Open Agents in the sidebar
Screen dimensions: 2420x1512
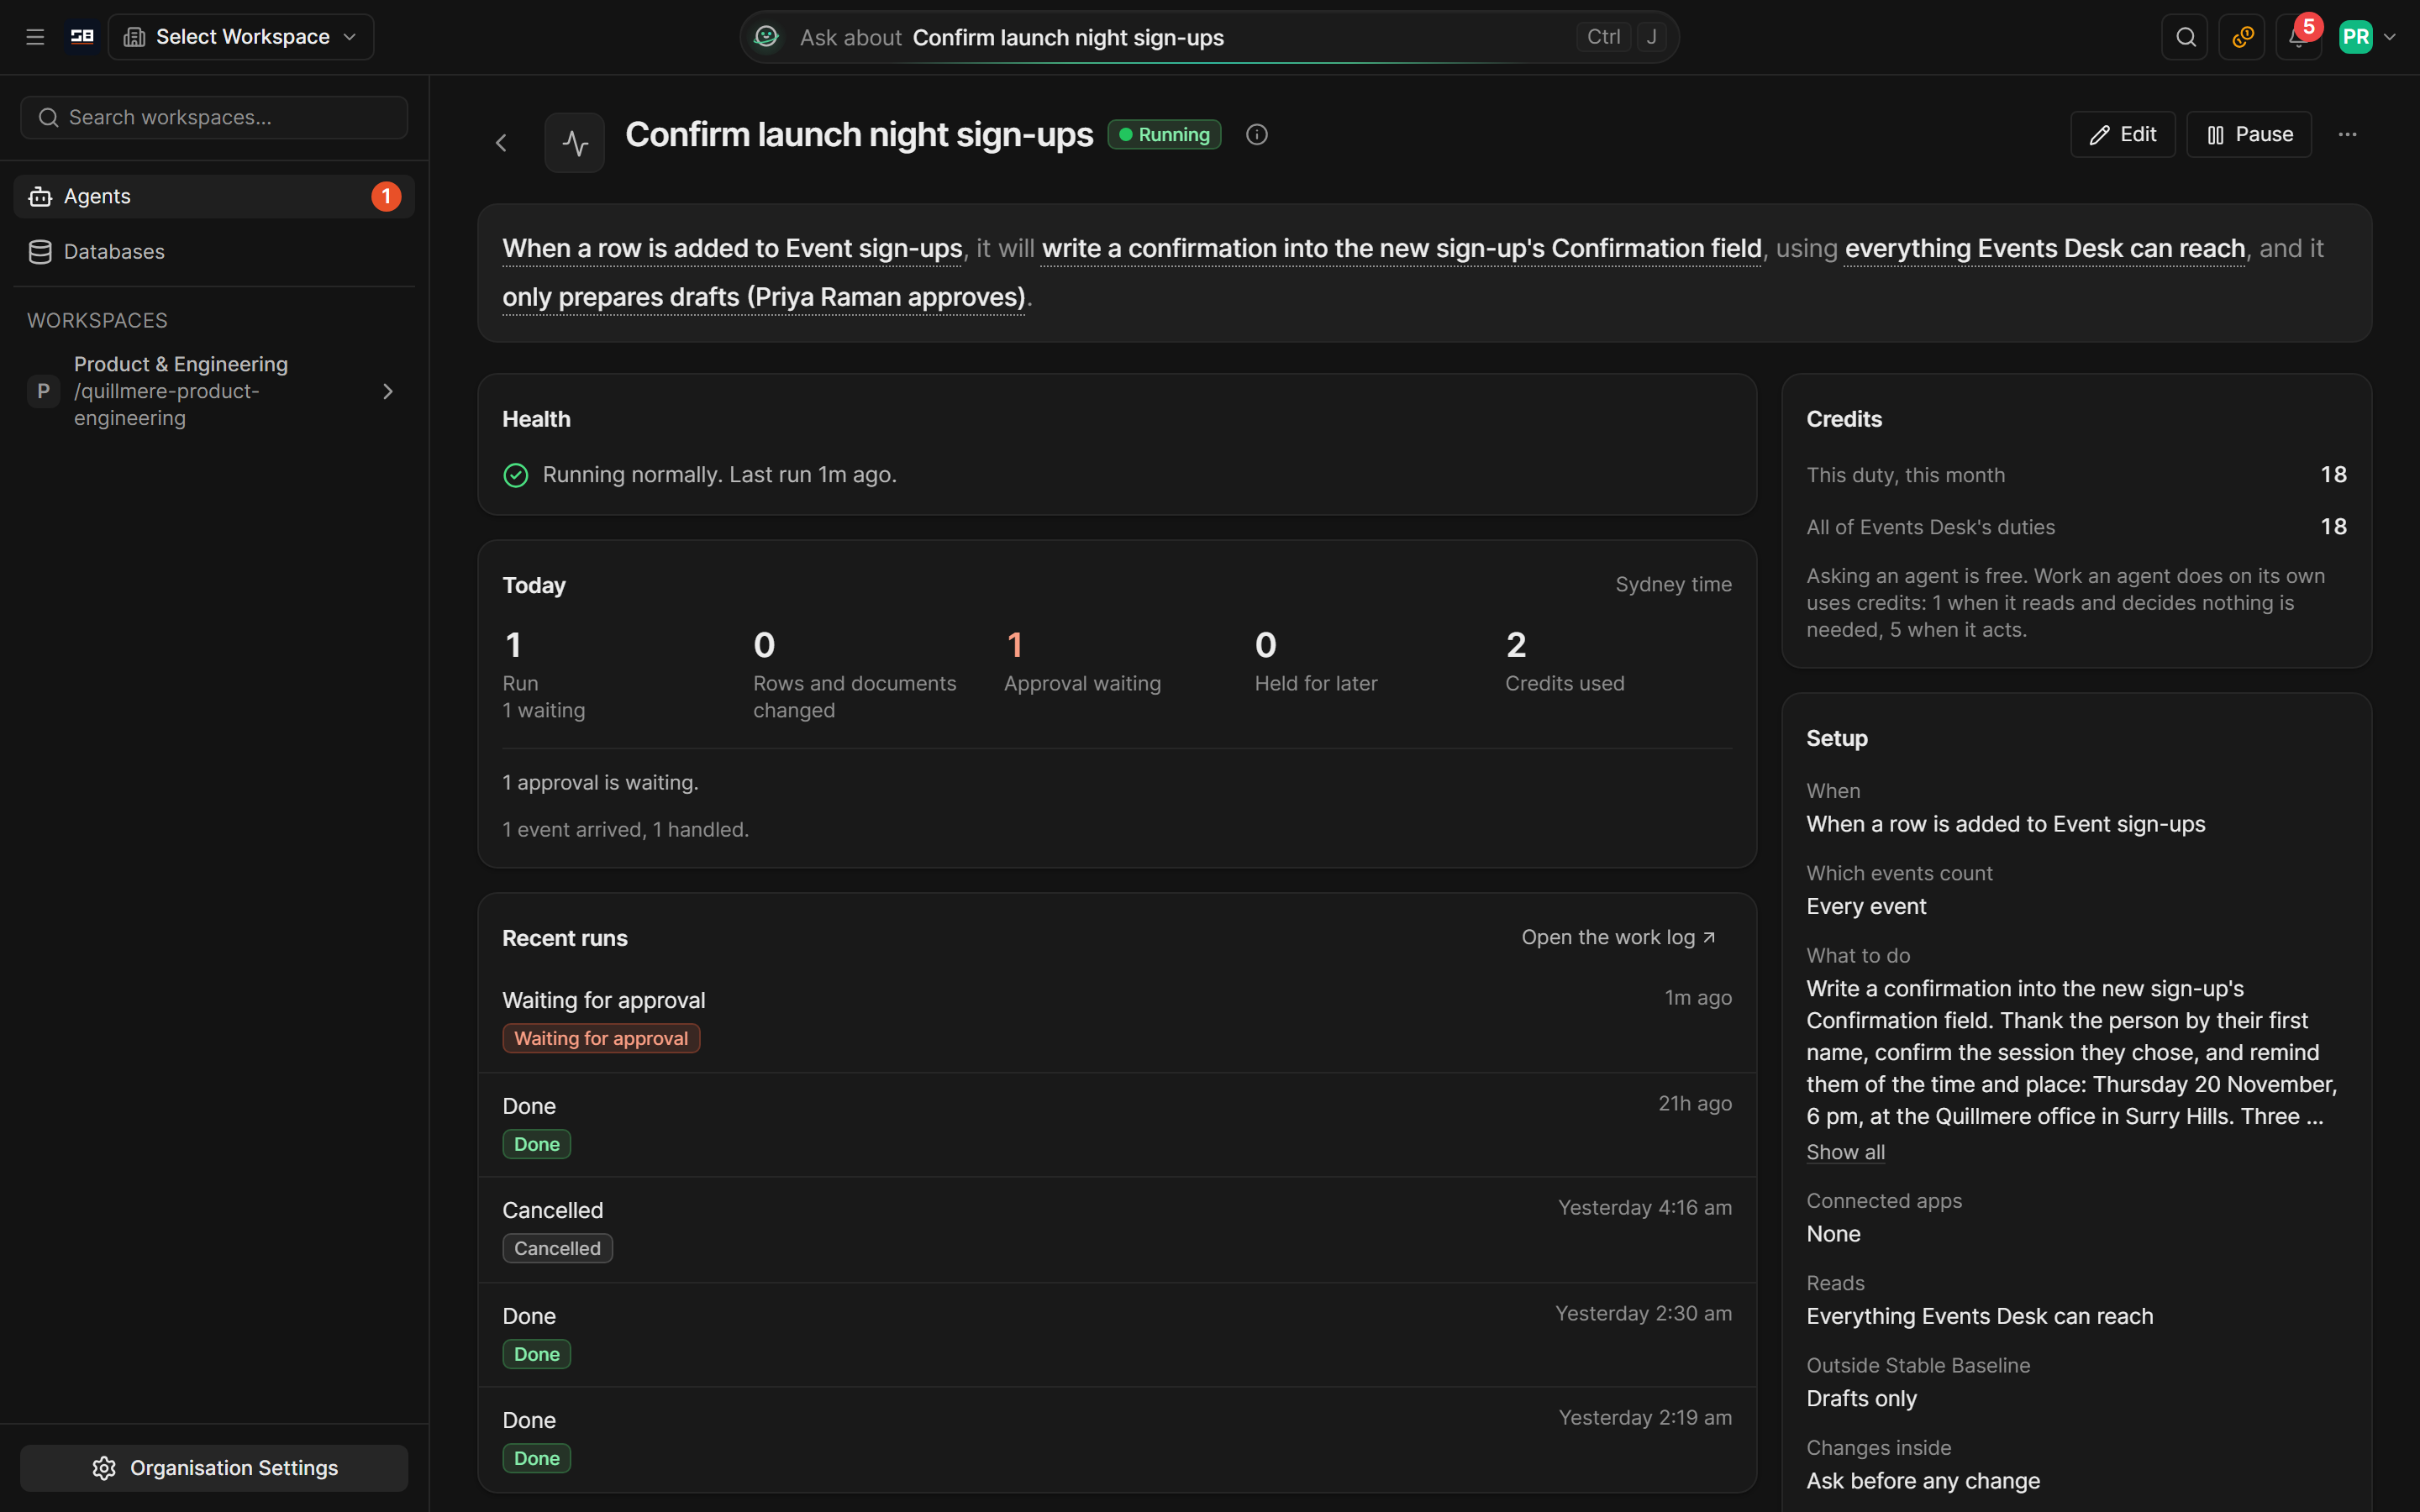coord(214,196)
